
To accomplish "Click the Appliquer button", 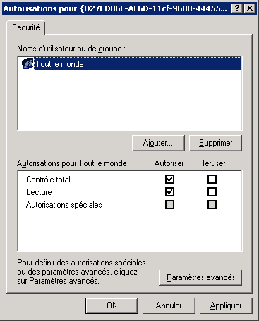I will (x=226, y=306).
